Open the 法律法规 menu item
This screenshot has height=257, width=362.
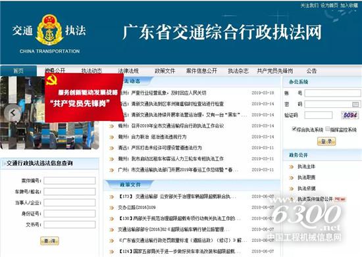pos(128,71)
